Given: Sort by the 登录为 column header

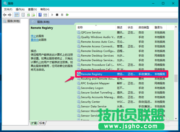Looking at the screenshot, I should [x=160, y=27].
